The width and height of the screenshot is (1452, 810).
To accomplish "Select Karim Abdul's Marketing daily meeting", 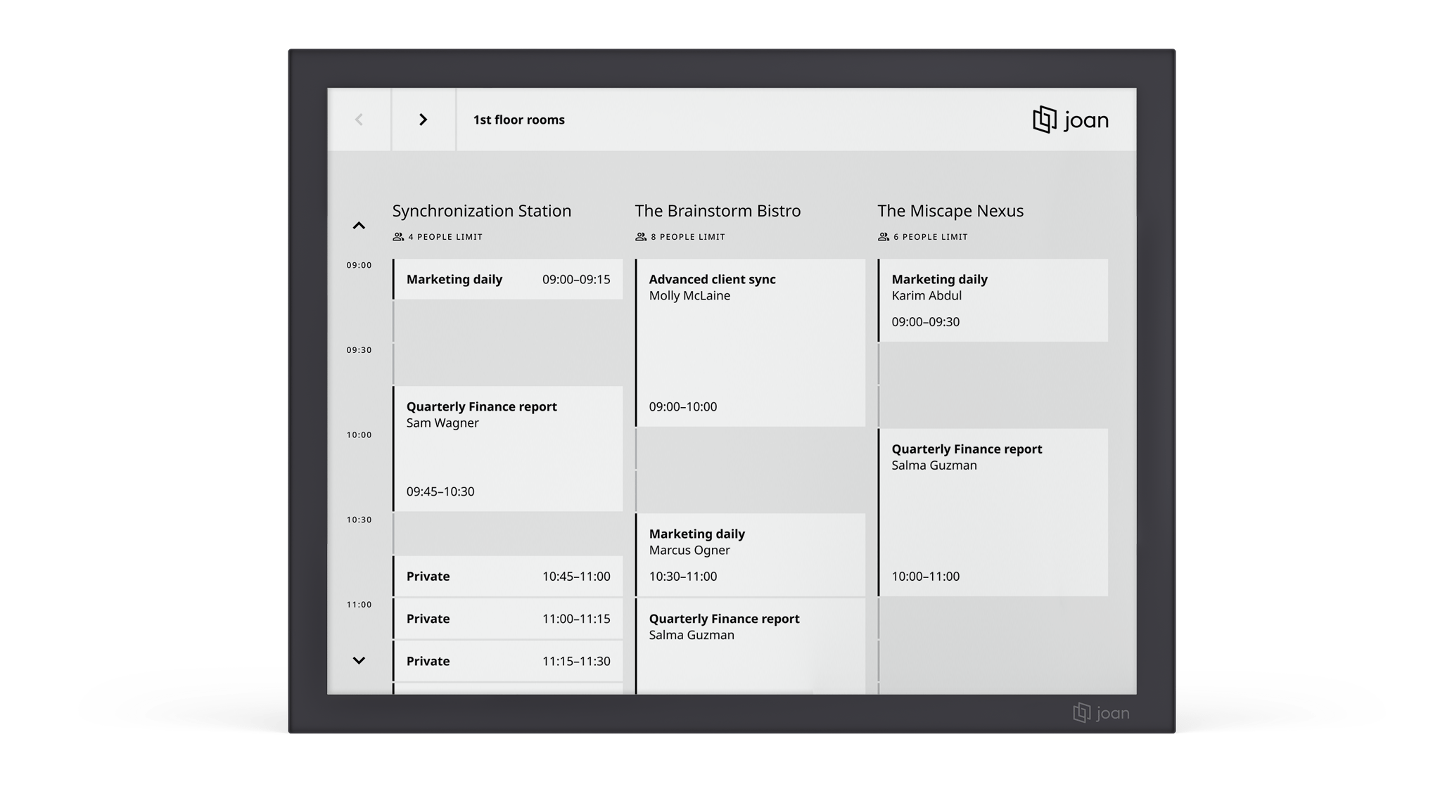I will (992, 299).
